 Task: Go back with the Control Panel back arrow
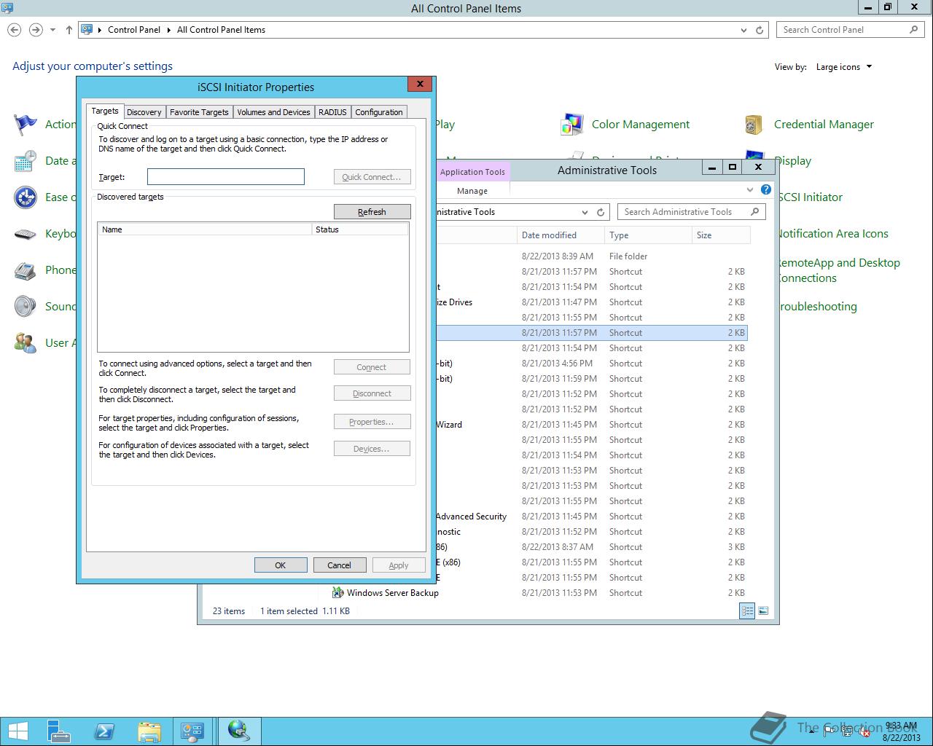pyautogui.click(x=15, y=30)
